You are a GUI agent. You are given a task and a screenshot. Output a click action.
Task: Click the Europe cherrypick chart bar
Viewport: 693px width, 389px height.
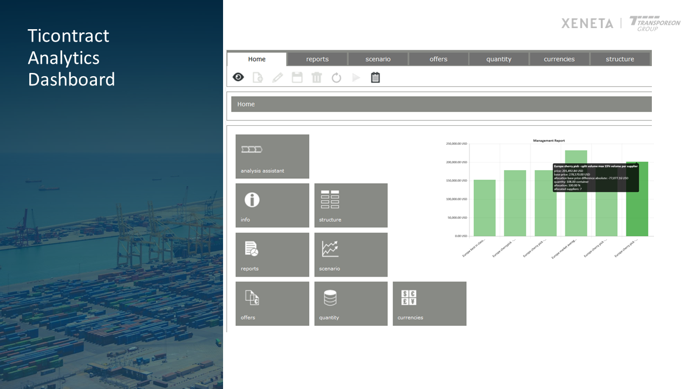point(515,203)
